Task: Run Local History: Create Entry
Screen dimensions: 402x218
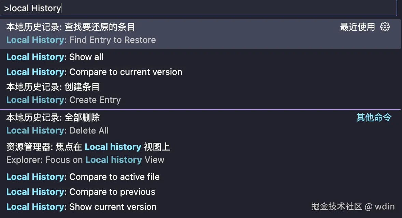Action: pyautogui.click(x=63, y=100)
